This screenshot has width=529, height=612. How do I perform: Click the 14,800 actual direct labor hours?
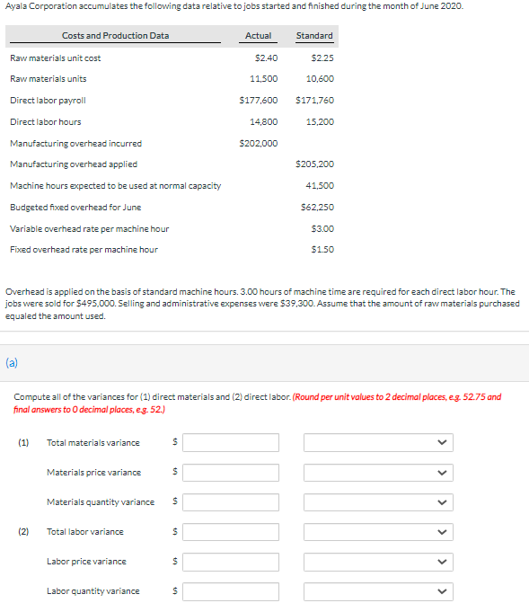pos(264,122)
